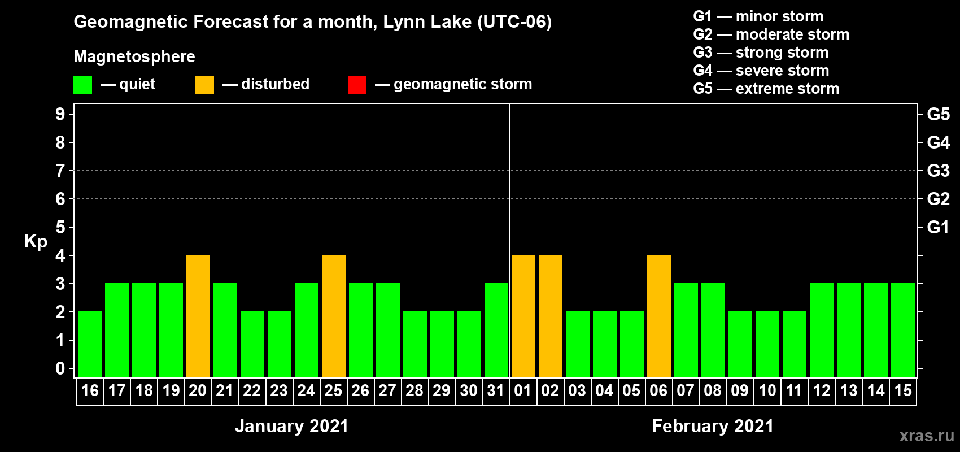Screen dimensions: 960x452
Task: Click the G3 right-axis label
Action: [x=939, y=171]
